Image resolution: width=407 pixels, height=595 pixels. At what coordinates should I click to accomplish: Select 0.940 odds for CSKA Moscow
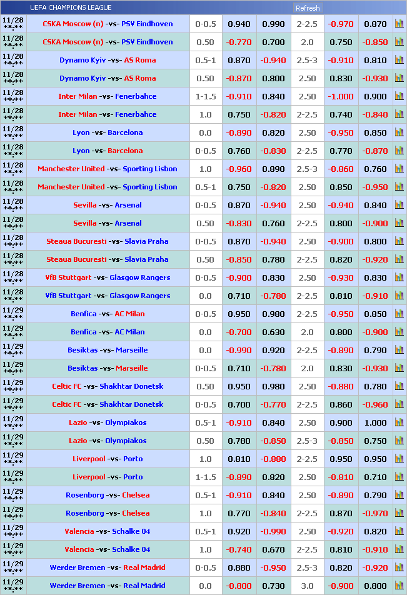[239, 24]
